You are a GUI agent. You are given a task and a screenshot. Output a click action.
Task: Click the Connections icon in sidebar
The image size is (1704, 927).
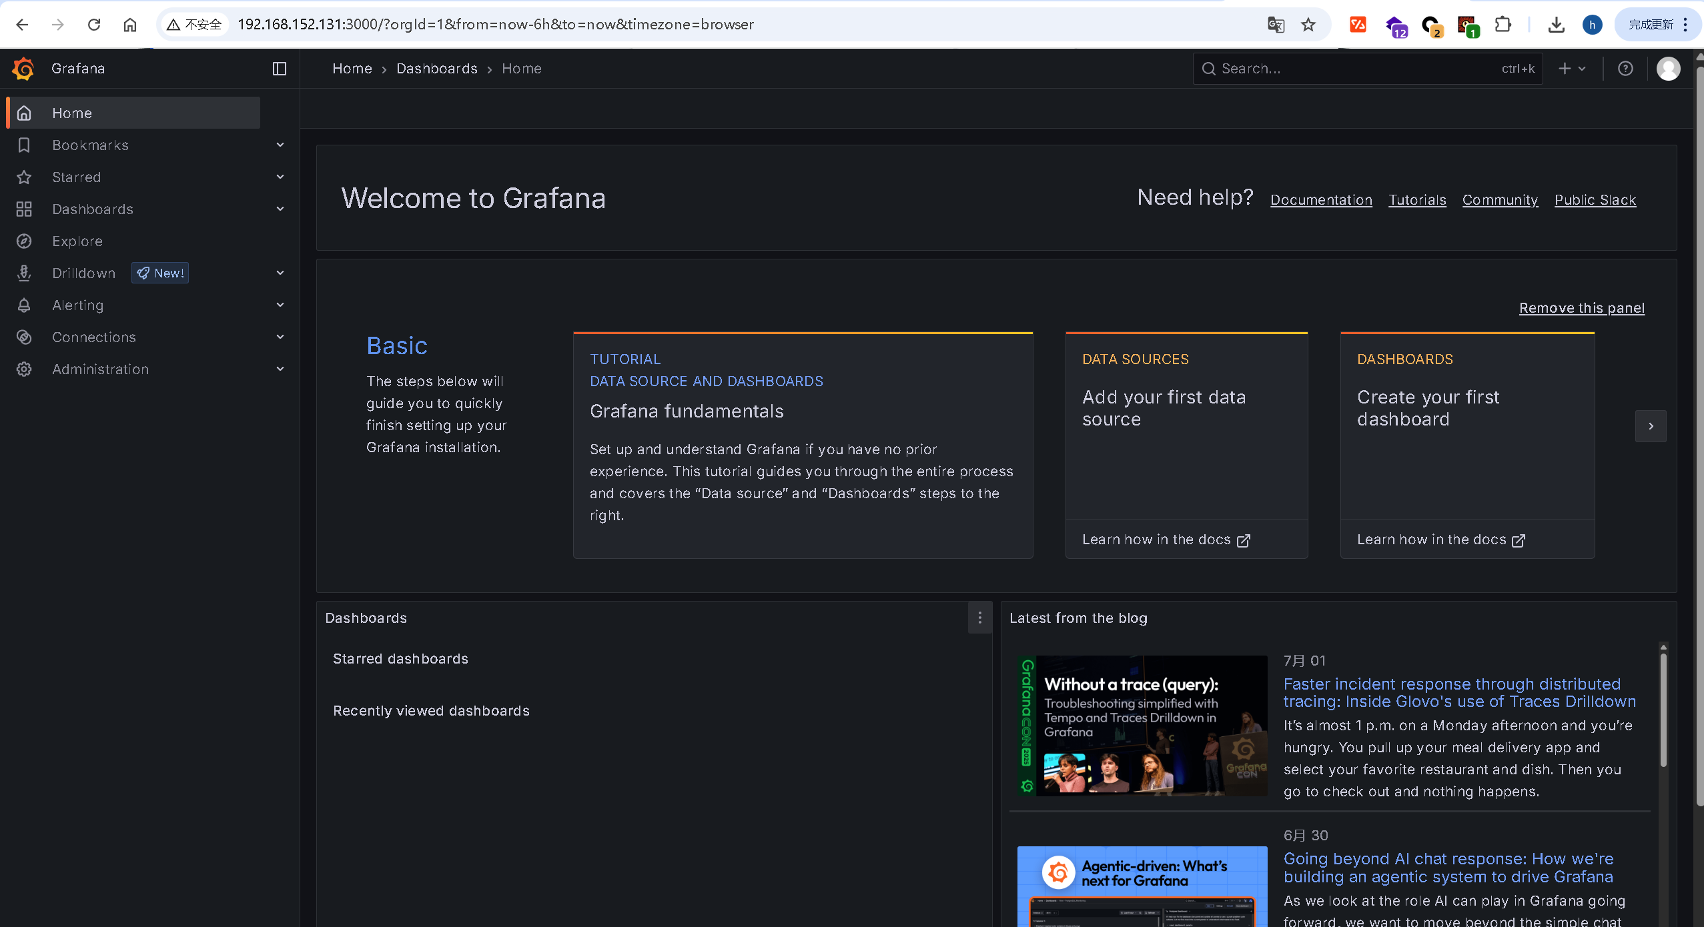tap(24, 337)
